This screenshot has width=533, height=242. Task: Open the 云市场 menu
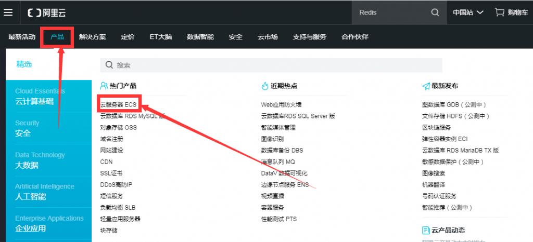coord(268,36)
